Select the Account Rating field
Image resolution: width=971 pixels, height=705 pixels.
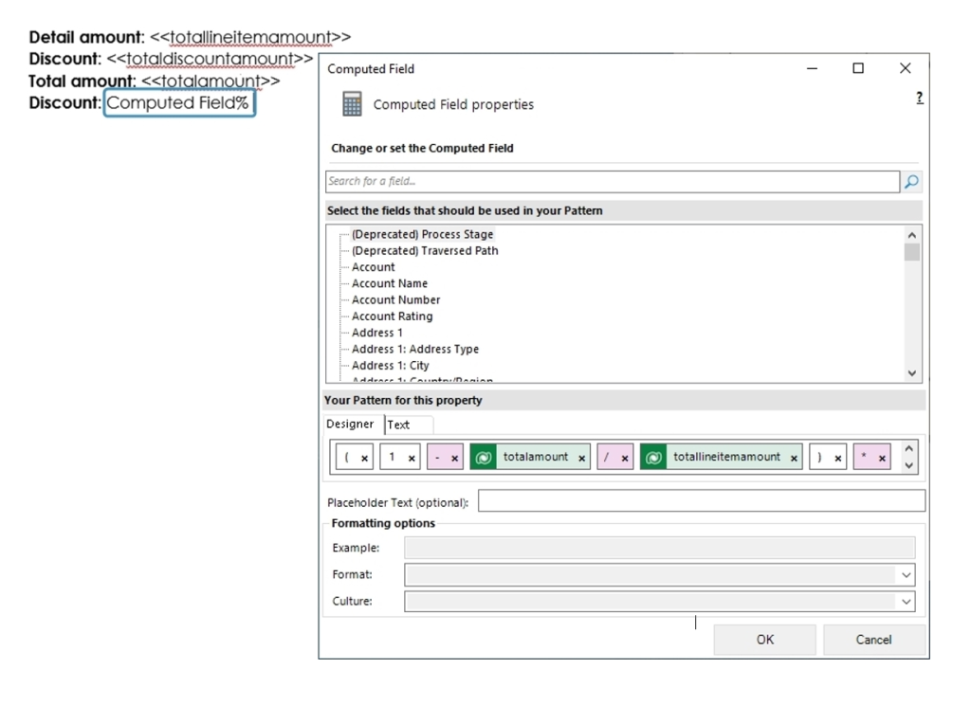(x=392, y=316)
